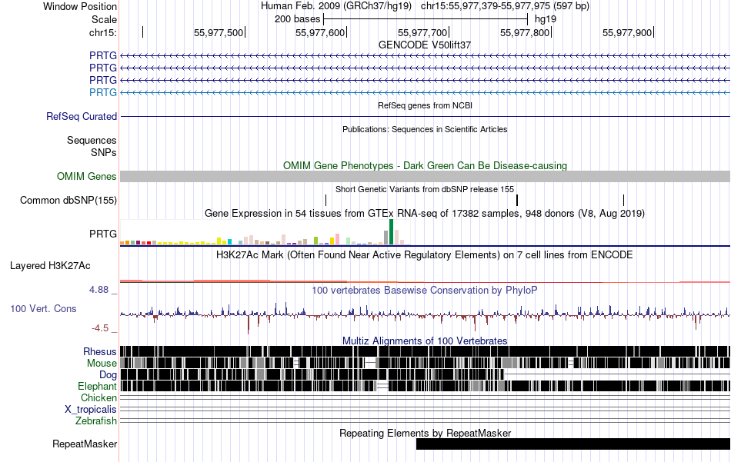Viewport: 731px width, 462px height.
Task: Click the Chicken alignment row label
Action: (98, 397)
